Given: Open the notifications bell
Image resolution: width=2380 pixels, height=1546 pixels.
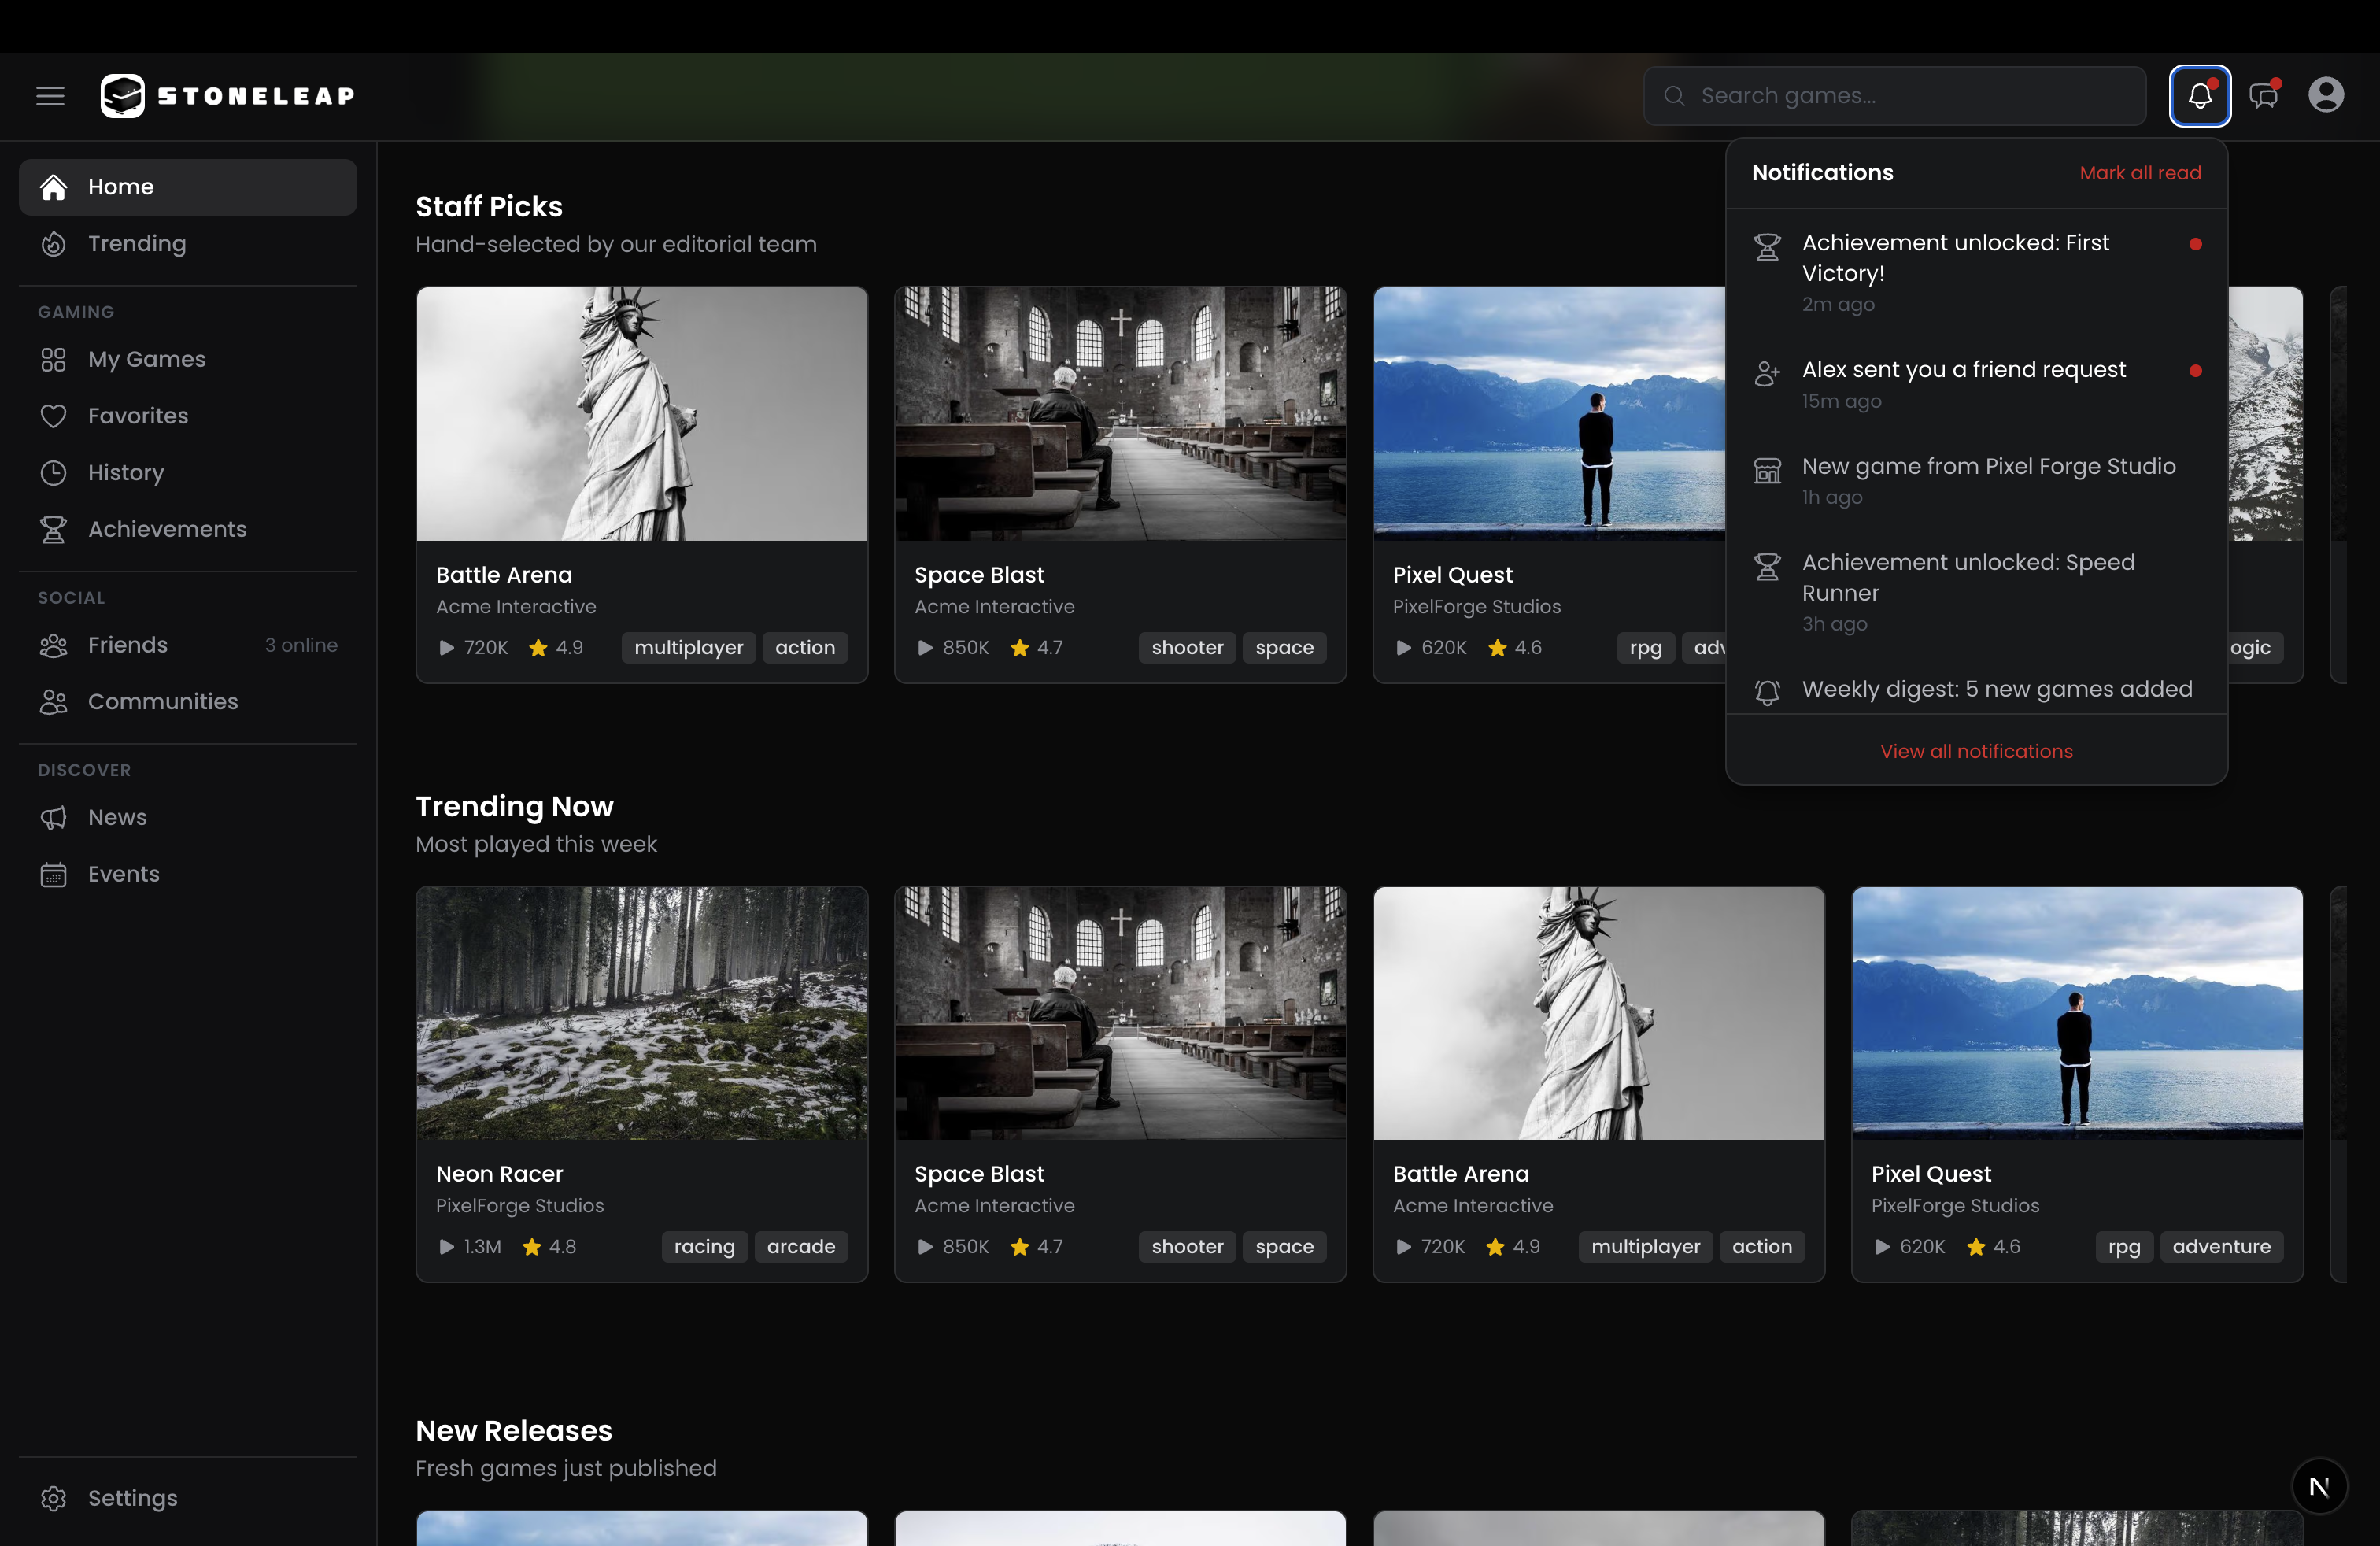Looking at the screenshot, I should pos(2199,95).
